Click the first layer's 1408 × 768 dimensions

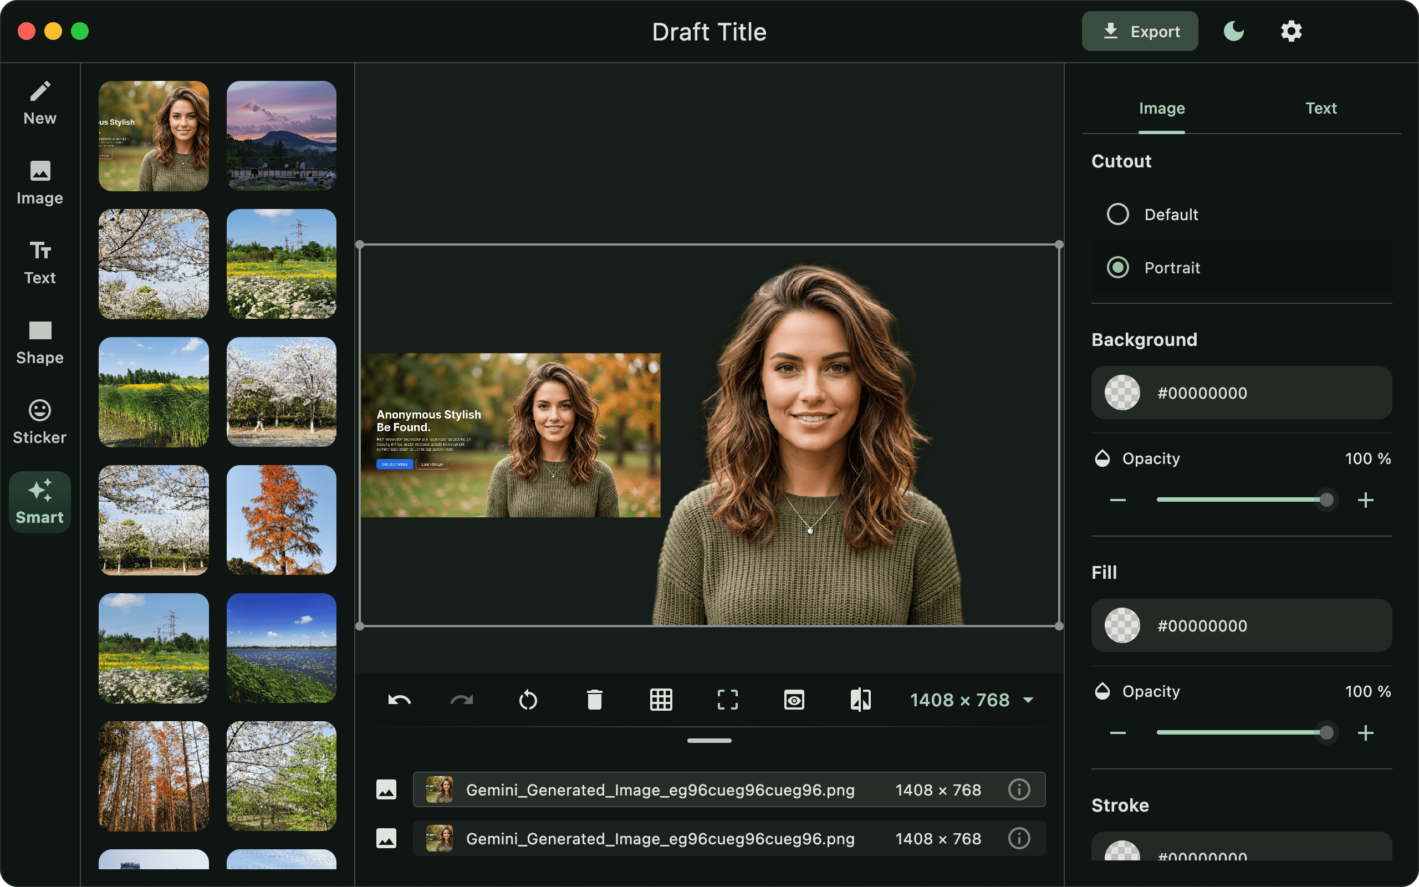click(938, 790)
